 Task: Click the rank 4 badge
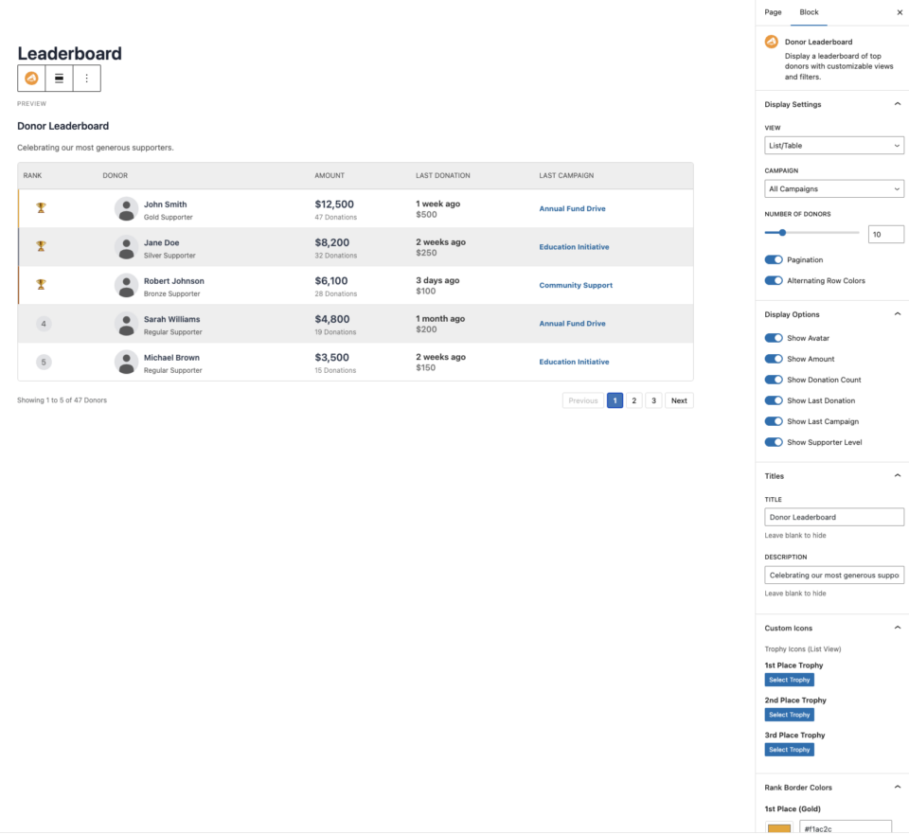[x=44, y=324]
